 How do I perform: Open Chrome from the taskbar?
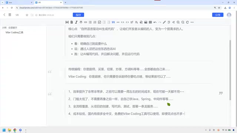click(15, 130)
